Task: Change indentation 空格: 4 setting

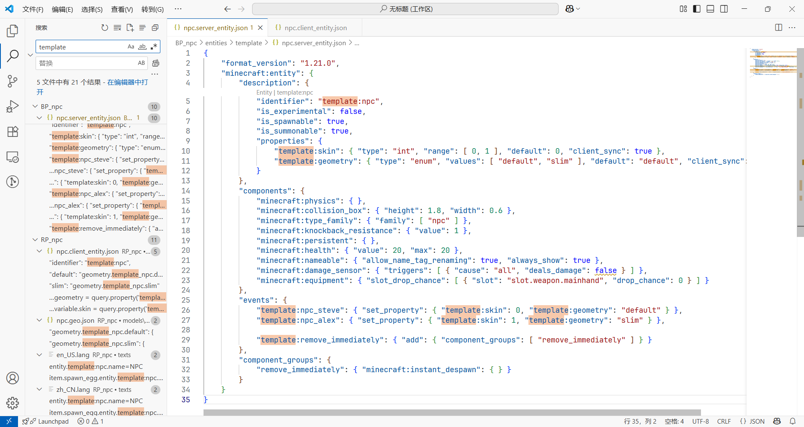Action: pos(674,421)
